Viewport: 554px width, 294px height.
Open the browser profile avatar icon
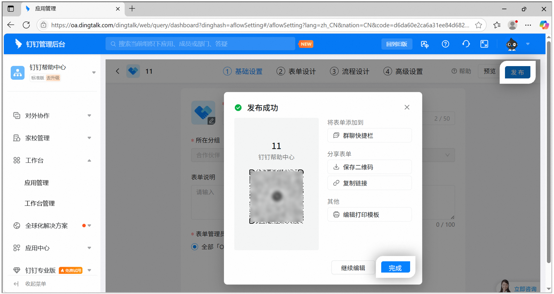[512, 25]
